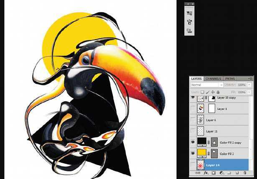
Task: Click yellow swatch of Color Fill 2
Action: click(x=202, y=153)
